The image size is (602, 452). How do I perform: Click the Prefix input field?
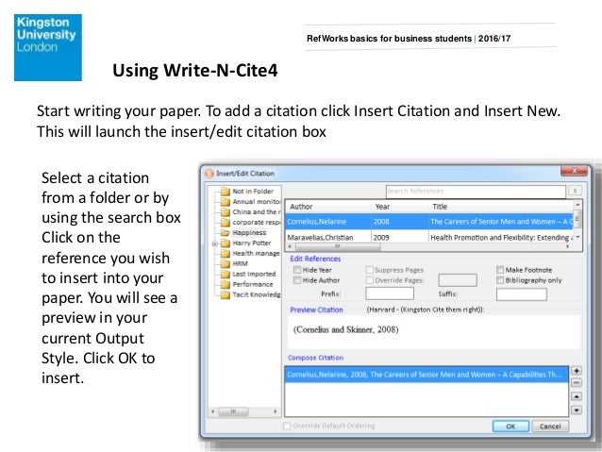[390, 293]
